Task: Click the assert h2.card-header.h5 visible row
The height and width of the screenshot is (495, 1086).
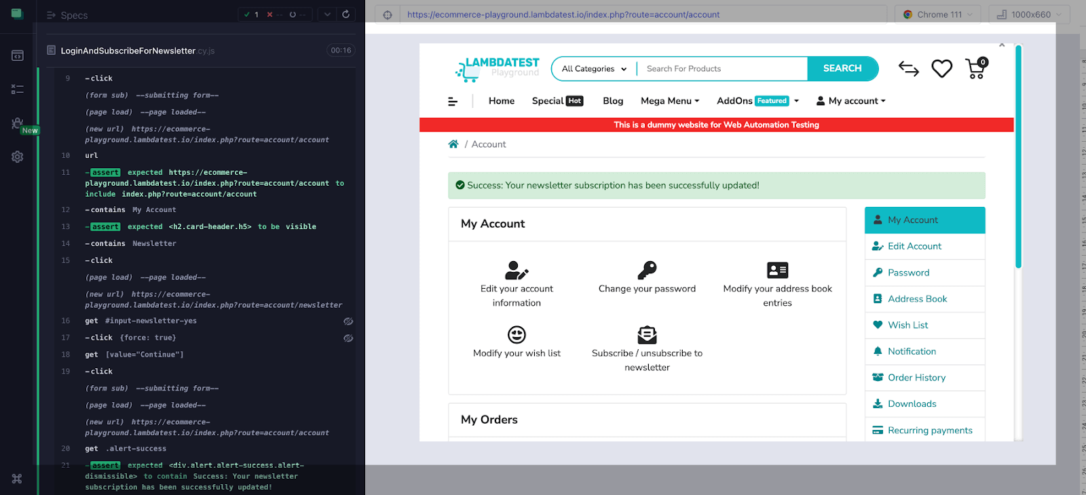Action: click(204, 226)
